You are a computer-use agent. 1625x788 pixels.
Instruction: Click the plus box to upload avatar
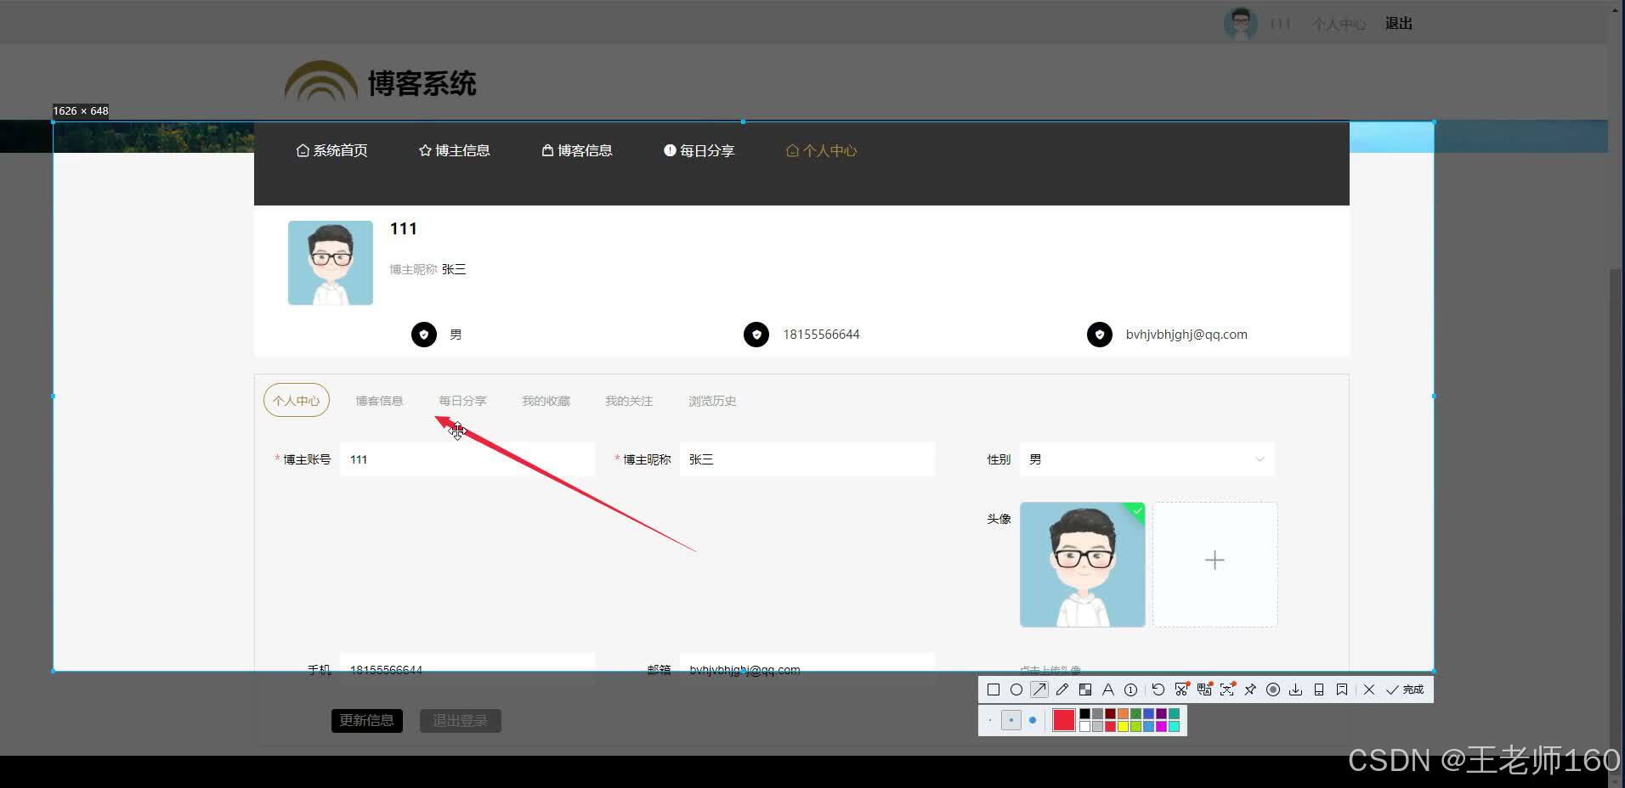(1215, 565)
